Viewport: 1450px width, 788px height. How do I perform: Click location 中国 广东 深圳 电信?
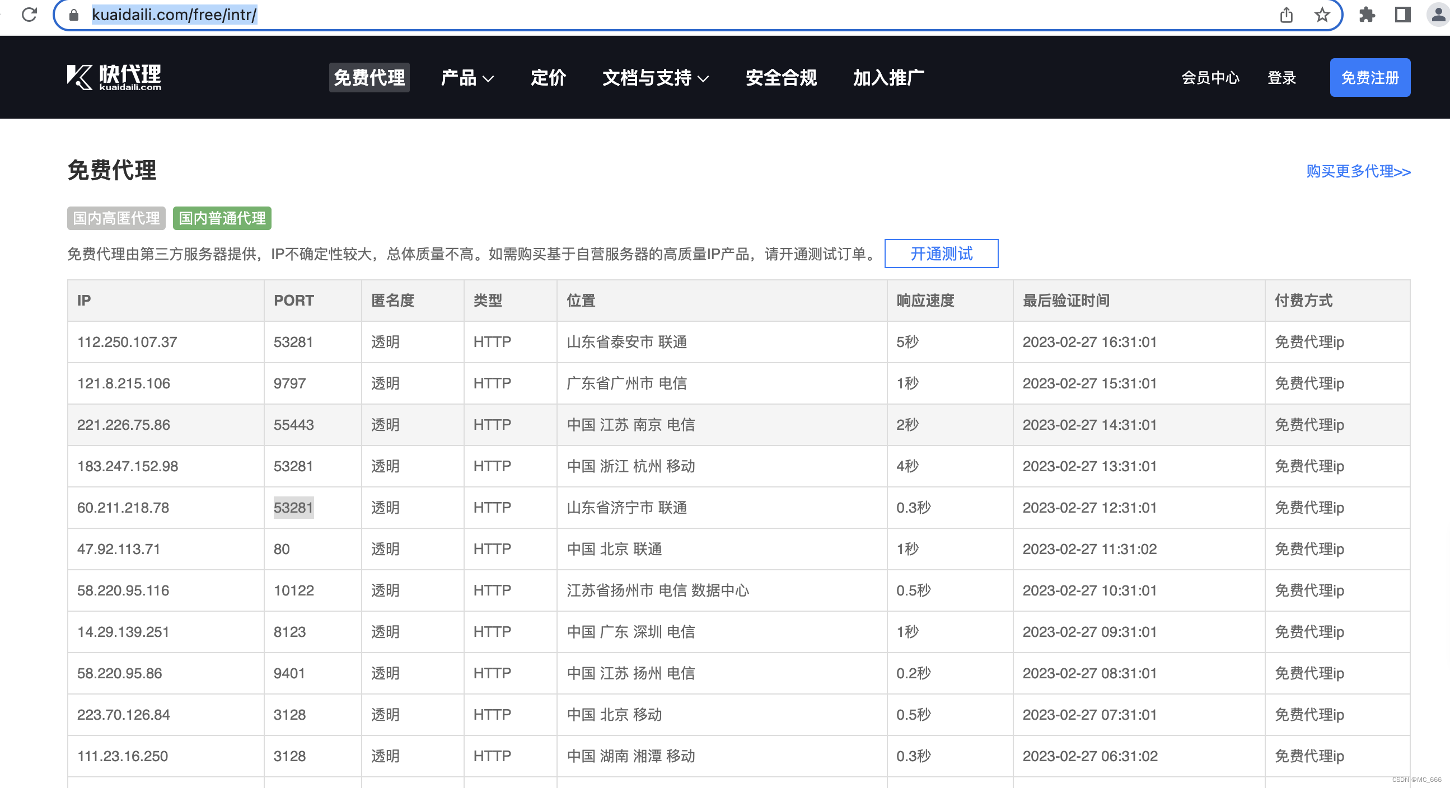click(630, 632)
